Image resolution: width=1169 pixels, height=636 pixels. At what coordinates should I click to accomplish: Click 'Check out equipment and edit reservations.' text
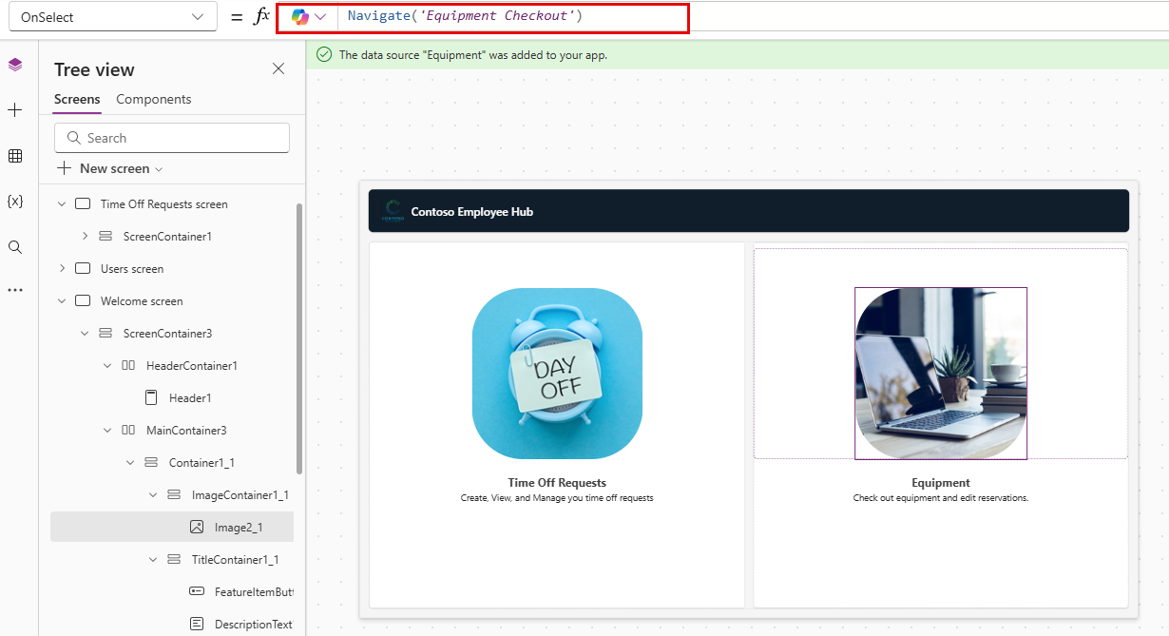point(941,498)
